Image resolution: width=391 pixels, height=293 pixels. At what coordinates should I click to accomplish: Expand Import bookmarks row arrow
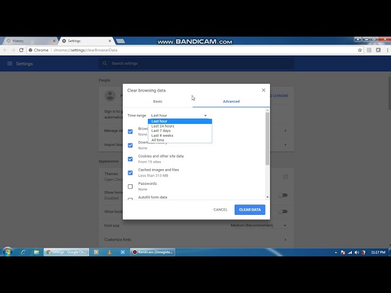[285, 145]
